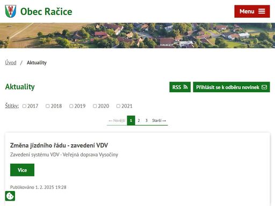
Task: Click the green Více button
Action: [x=22, y=170]
